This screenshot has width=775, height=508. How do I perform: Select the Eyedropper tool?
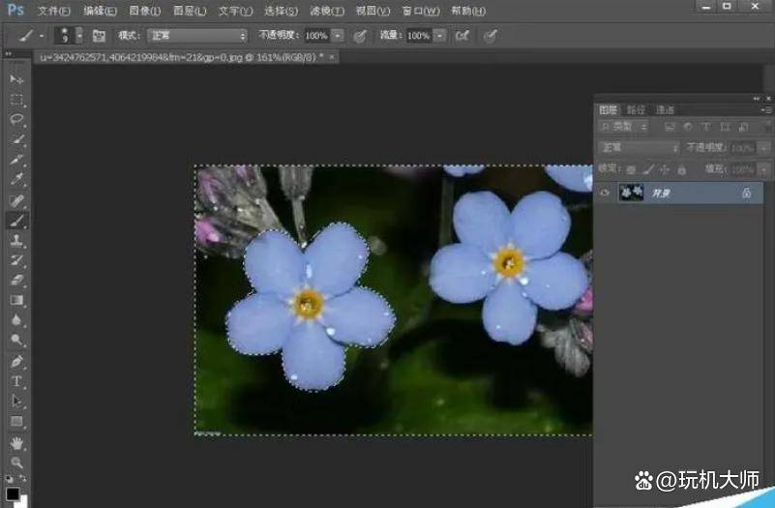pos(16,179)
